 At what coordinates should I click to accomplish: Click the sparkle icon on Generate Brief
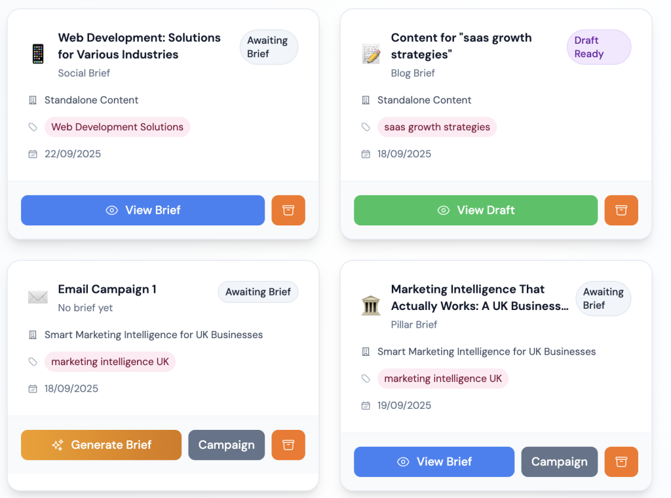pyautogui.click(x=57, y=444)
